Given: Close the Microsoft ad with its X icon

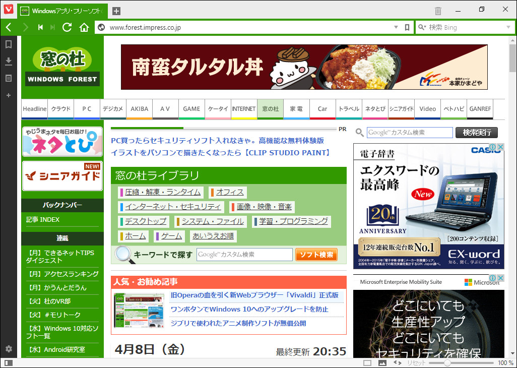Looking at the screenshot, I should coord(500,278).
